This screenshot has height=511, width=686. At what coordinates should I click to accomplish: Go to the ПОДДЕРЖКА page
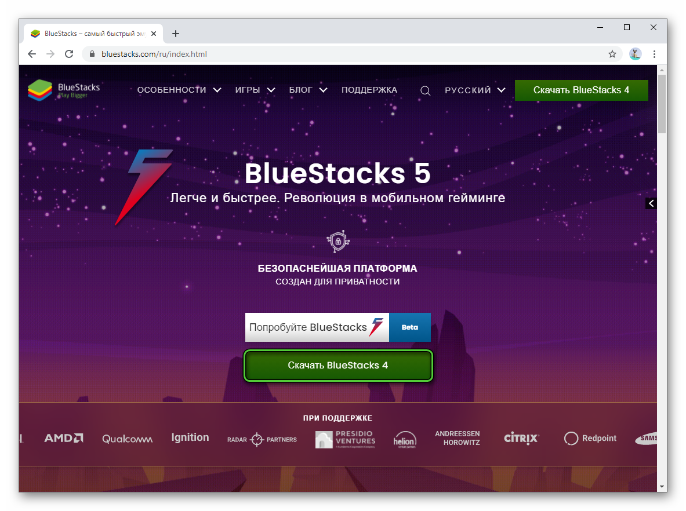click(x=369, y=90)
